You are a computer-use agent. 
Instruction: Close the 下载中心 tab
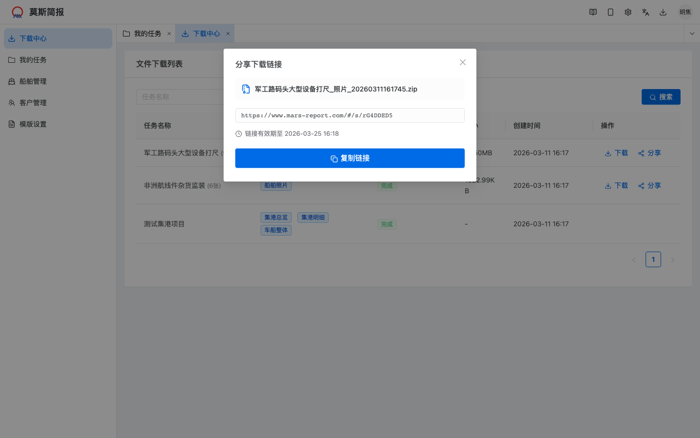click(227, 33)
